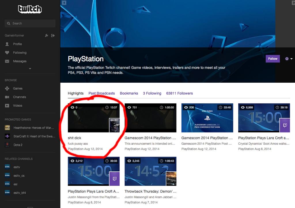View the 63811 Followers list
This screenshot has height=208, width=295.
(x=179, y=93)
